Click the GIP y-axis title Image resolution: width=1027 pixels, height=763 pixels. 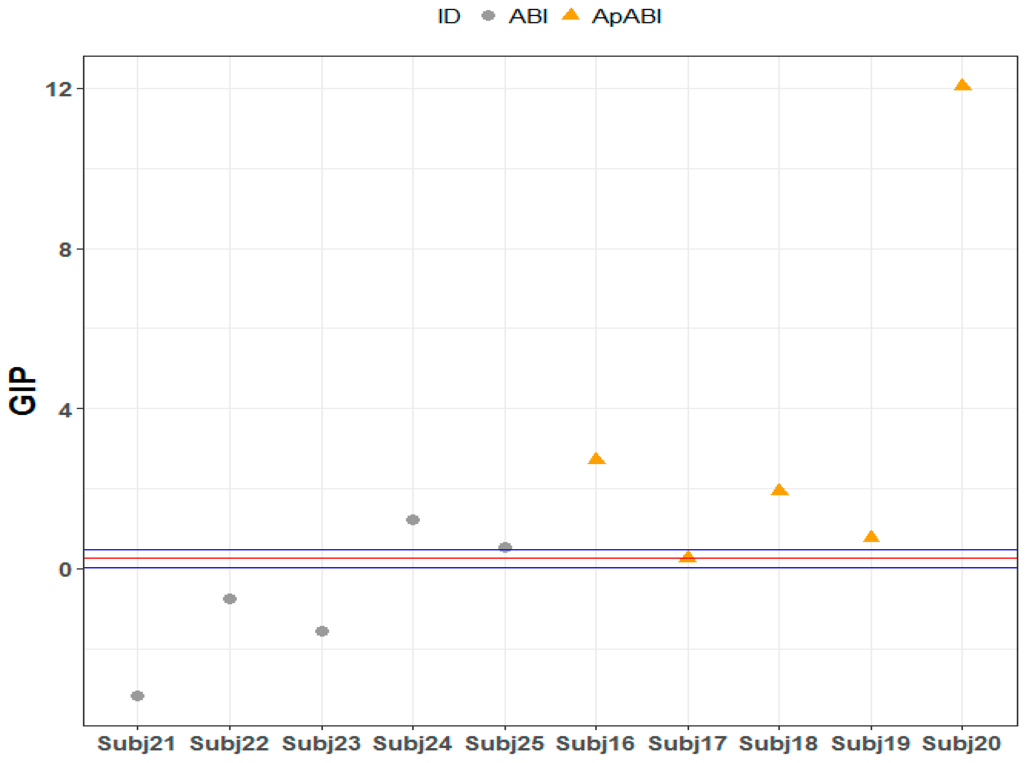pyautogui.click(x=22, y=391)
